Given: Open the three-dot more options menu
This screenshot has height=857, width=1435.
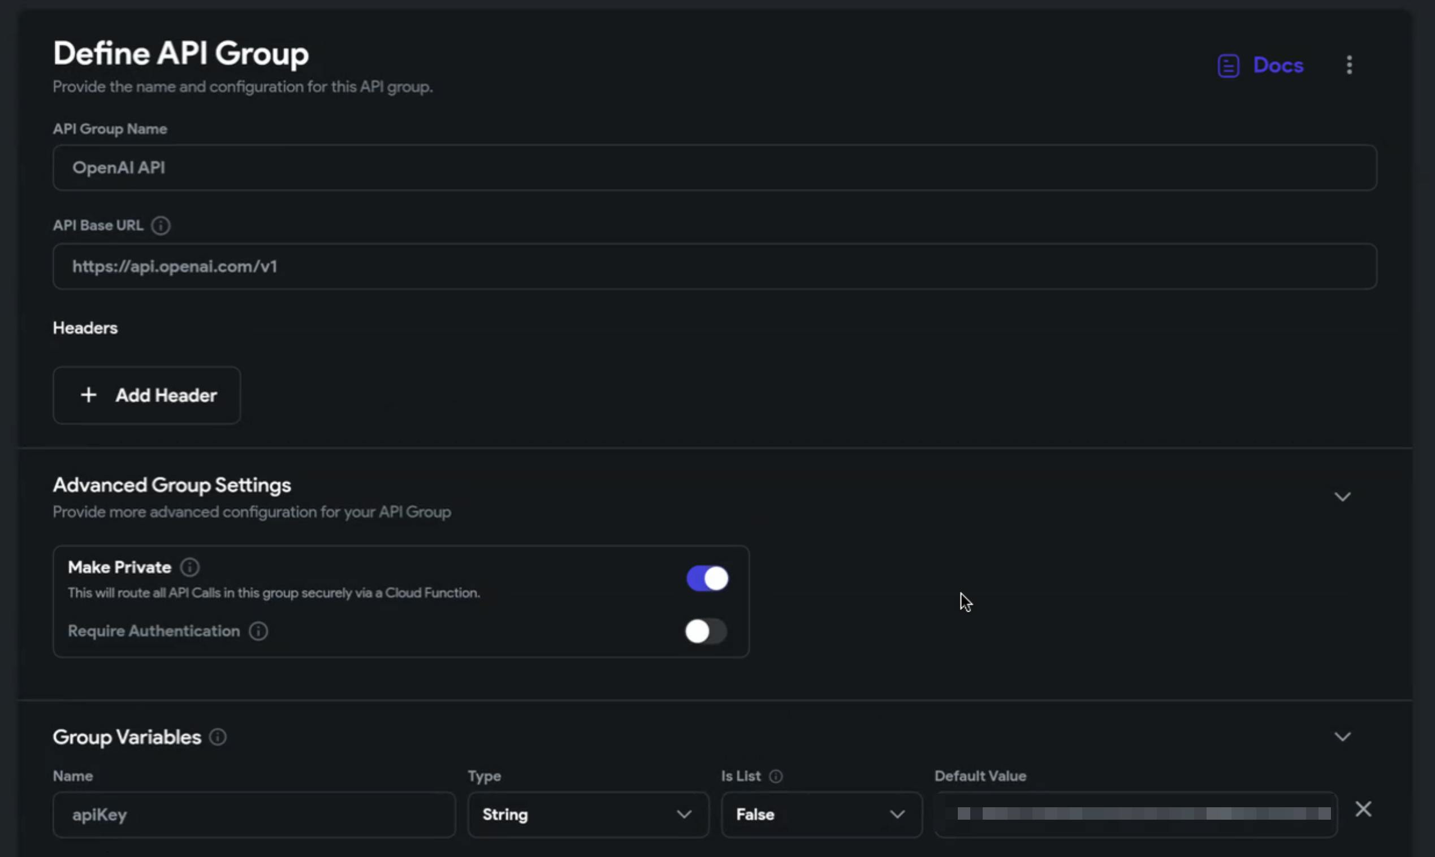Looking at the screenshot, I should tap(1349, 65).
